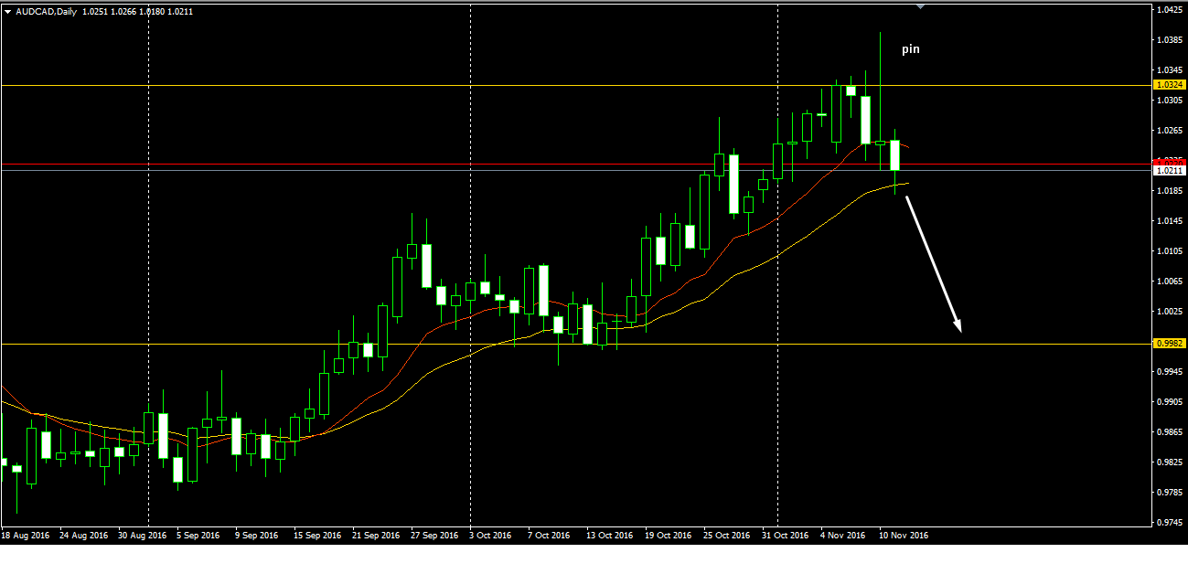Click the 25 Oct 2016 date label

point(727,536)
